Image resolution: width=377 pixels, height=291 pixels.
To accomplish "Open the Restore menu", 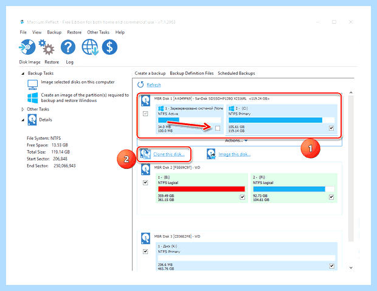I will pyautogui.click(x=74, y=32).
